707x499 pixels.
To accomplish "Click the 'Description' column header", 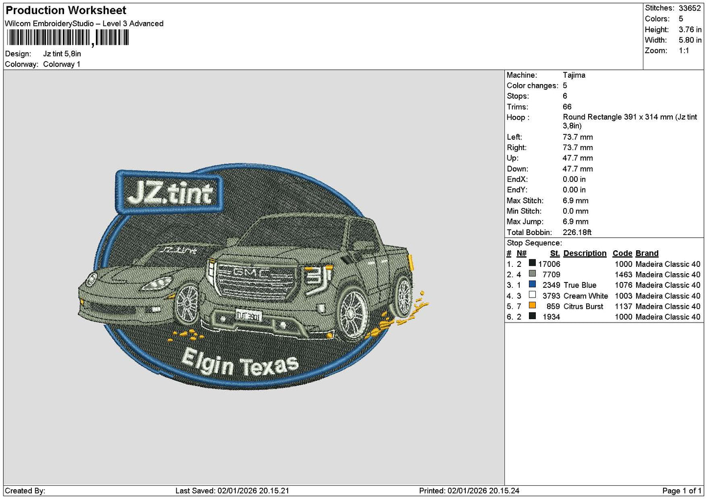I will 585,253.
